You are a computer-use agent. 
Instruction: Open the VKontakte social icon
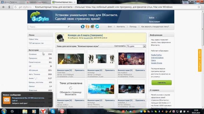83,27
